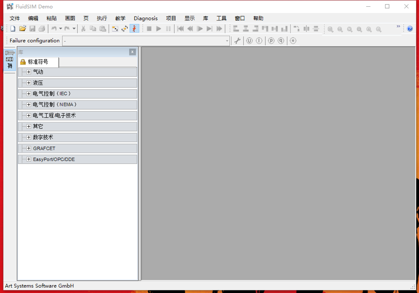
Task: Click the circled U icon
Action: 249,41
